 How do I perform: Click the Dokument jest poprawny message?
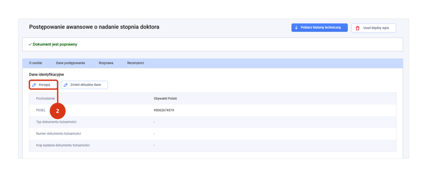[x=55, y=44]
